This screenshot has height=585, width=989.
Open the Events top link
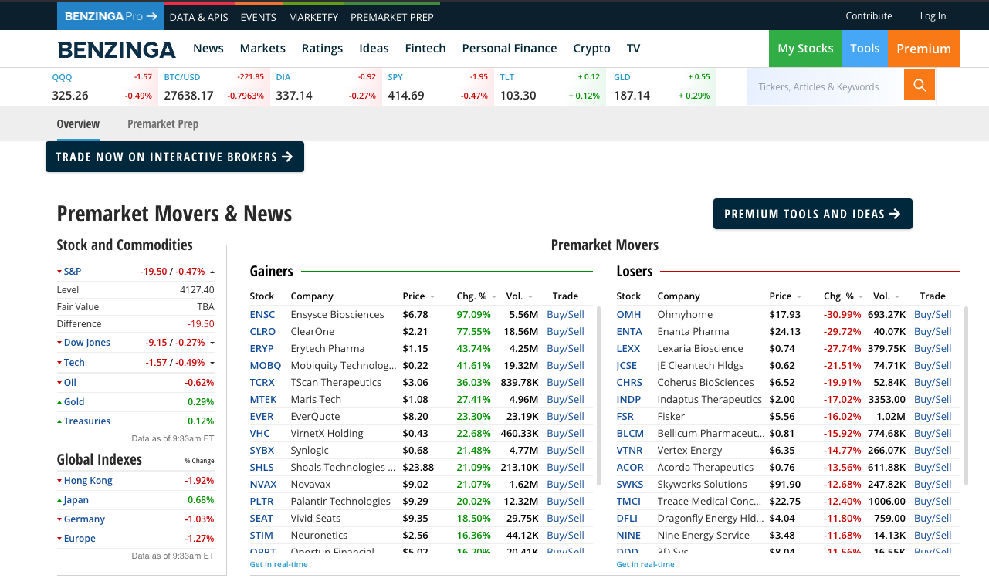point(258,17)
